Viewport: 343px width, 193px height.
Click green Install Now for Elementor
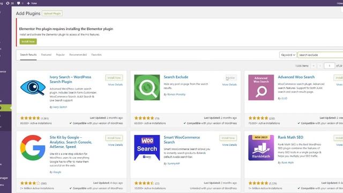28,41
